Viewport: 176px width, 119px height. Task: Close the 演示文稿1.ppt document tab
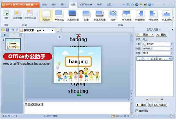53,30
